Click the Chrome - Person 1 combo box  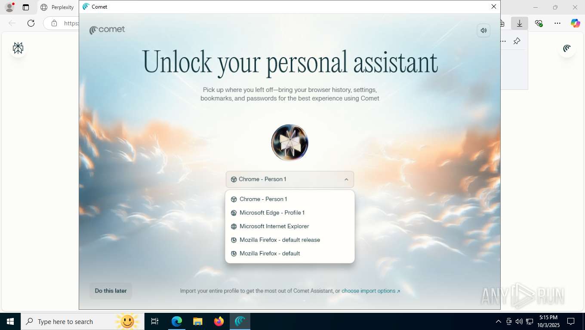289,180
